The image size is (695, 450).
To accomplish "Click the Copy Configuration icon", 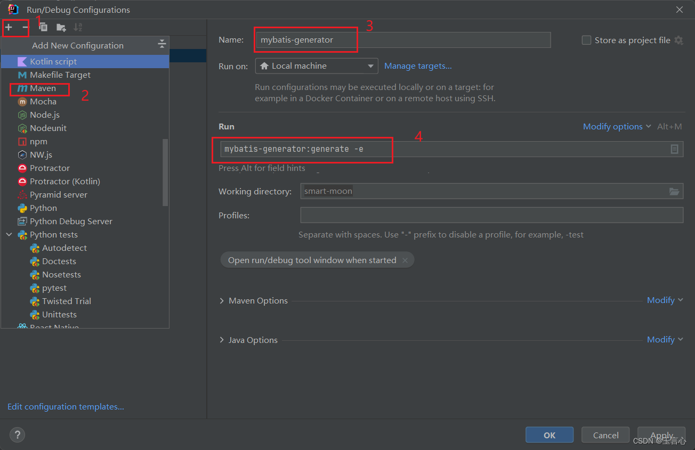I will coord(44,27).
